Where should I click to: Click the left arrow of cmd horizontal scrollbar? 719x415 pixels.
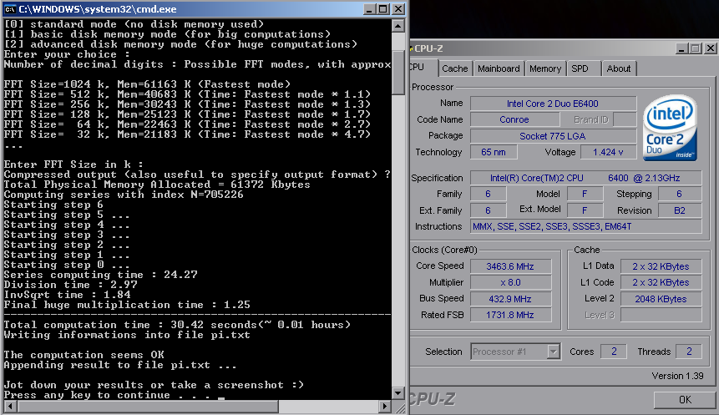[x=10, y=406]
